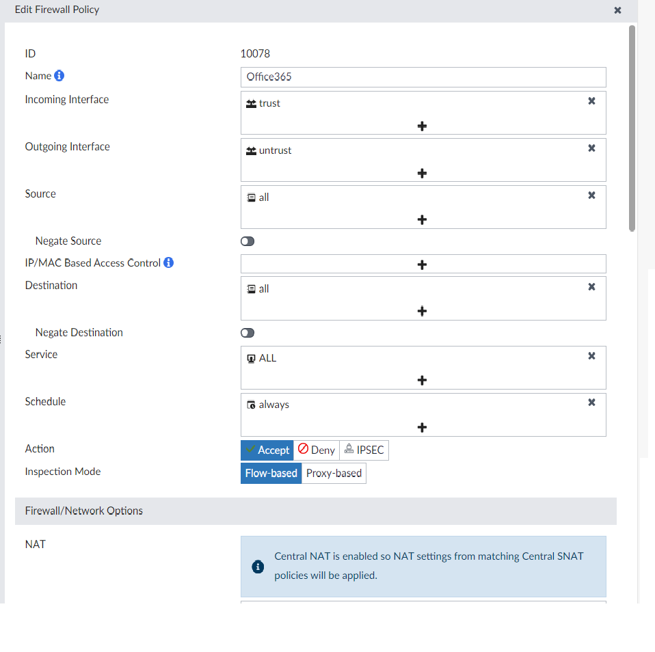Choose the IPSEC action option
The image size is (655, 652).
click(364, 450)
